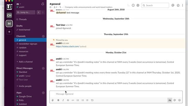The height and width of the screenshot is (106, 188).
Task: Click the Monday, October 21st date divider
Action: (116, 52)
